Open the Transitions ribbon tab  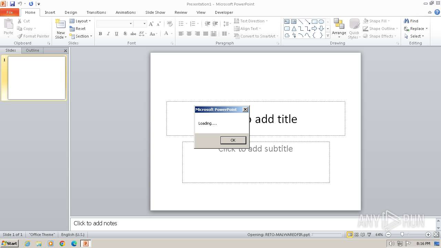coord(96,12)
